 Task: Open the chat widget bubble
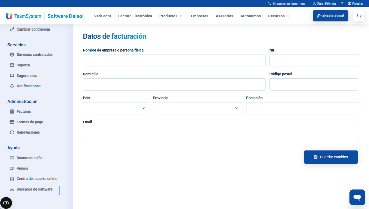tap(357, 197)
